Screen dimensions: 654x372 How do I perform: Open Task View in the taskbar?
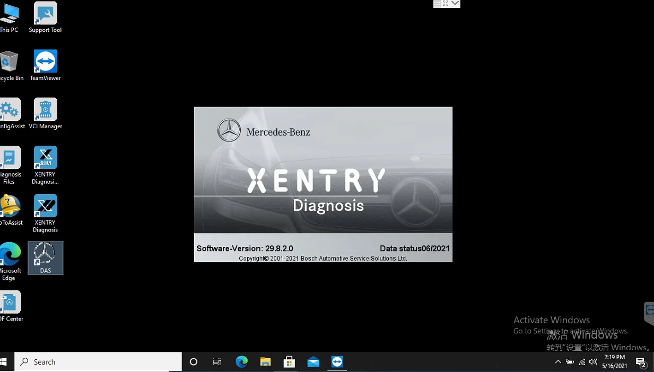[x=217, y=362]
